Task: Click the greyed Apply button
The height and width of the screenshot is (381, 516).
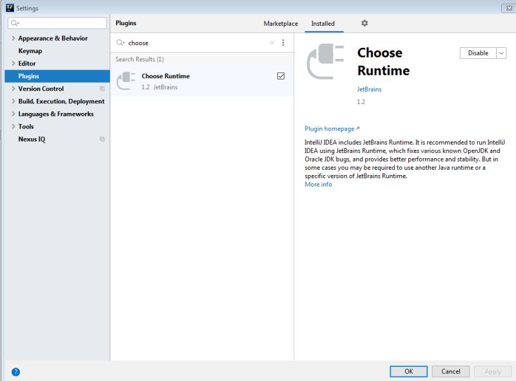Action: point(493,371)
